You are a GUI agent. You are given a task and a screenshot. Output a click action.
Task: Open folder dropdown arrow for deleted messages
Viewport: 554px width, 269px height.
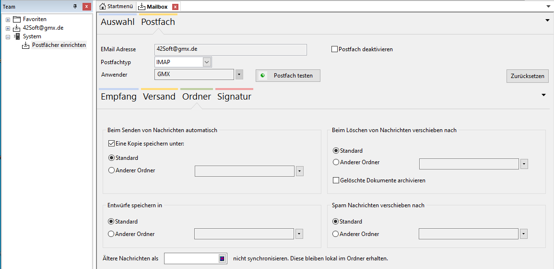(524, 164)
